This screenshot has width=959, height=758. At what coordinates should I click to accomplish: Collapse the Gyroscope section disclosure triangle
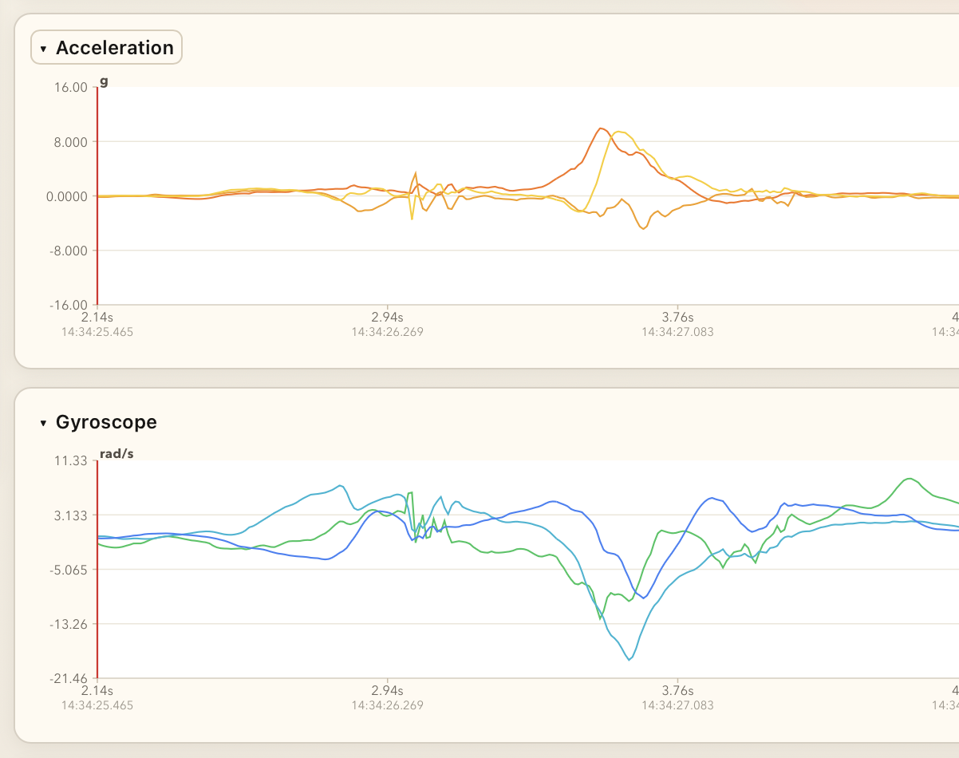[x=43, y=423]
